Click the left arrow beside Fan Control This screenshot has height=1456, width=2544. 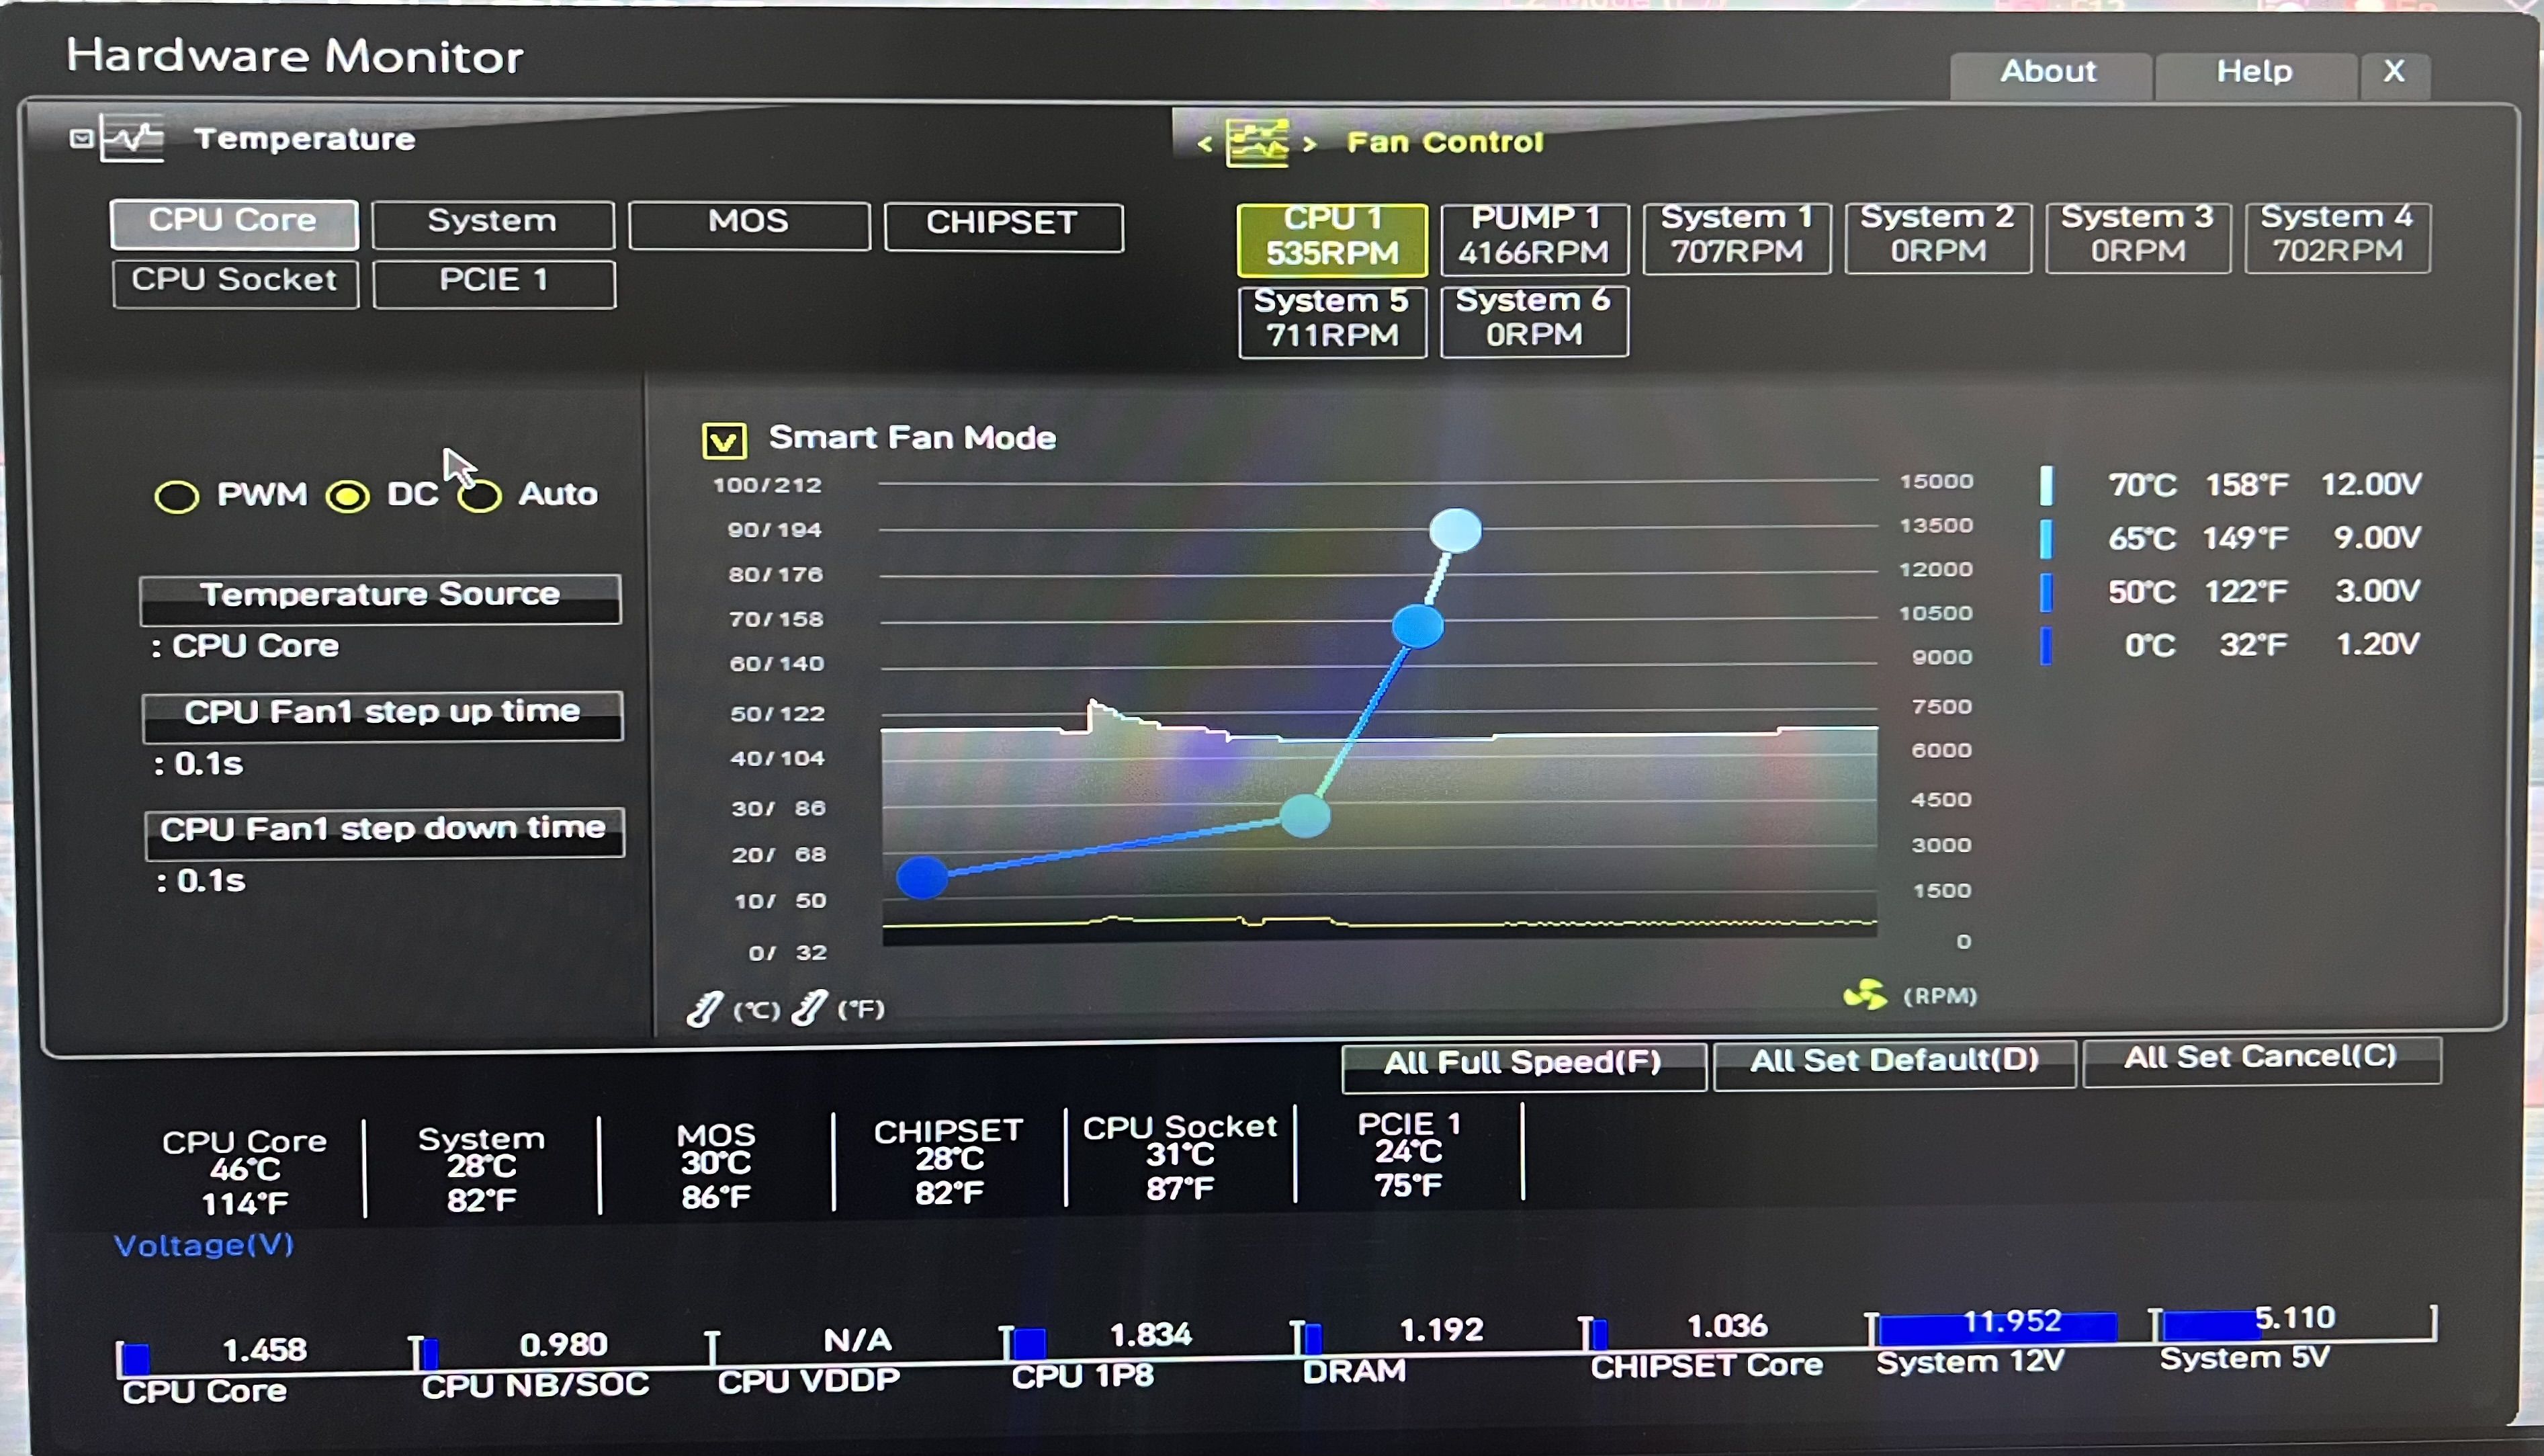click(x=1206, y=144)
